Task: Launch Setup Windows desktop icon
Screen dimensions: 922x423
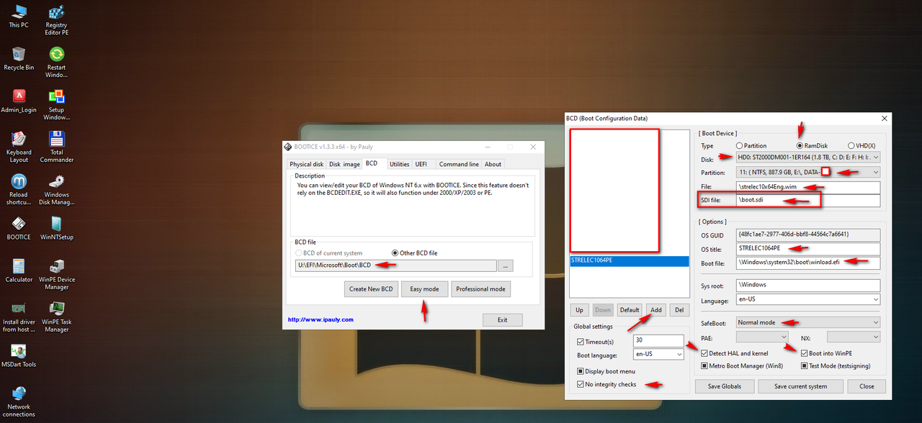Action: point(56,105)
